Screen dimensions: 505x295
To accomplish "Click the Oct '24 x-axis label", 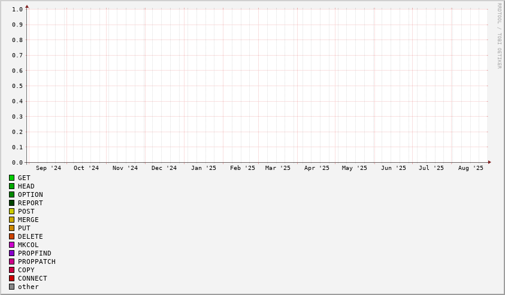I will point(86,168).
